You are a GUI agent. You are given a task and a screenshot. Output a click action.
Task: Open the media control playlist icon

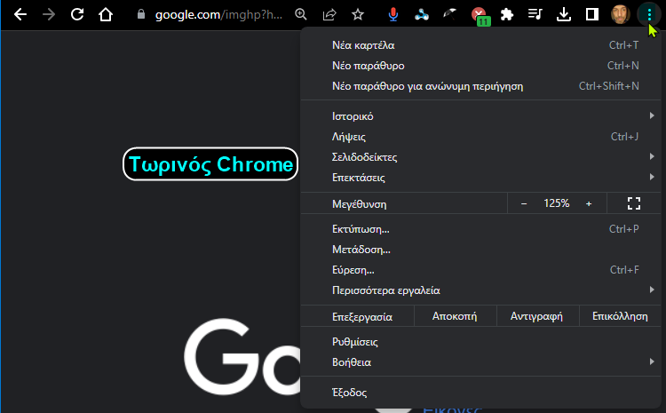535,14
